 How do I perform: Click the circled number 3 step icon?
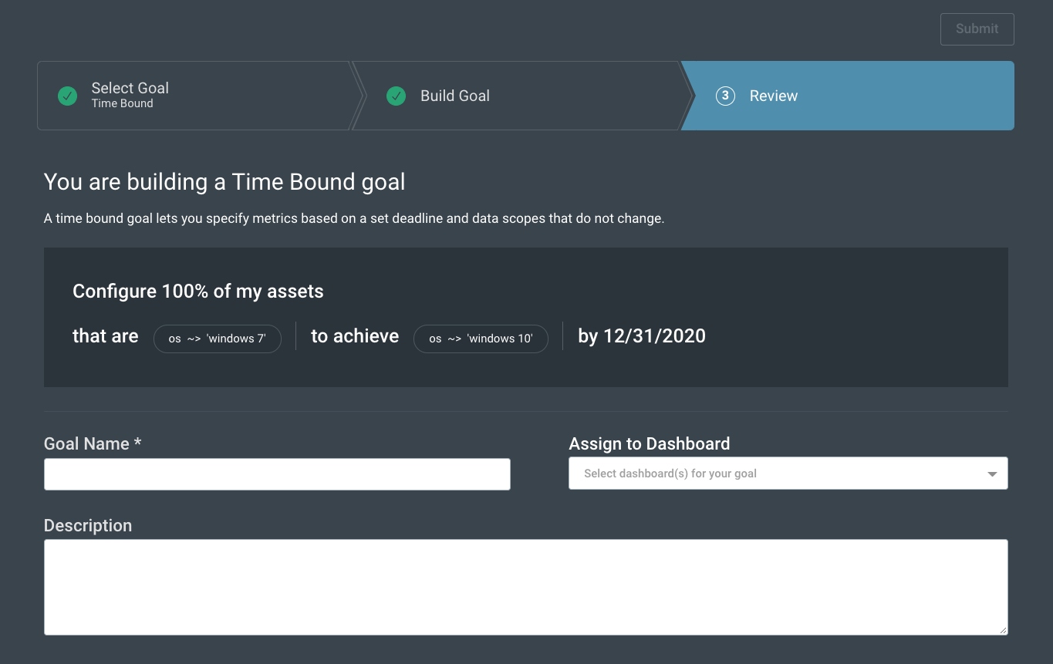[x=725, y=96]
